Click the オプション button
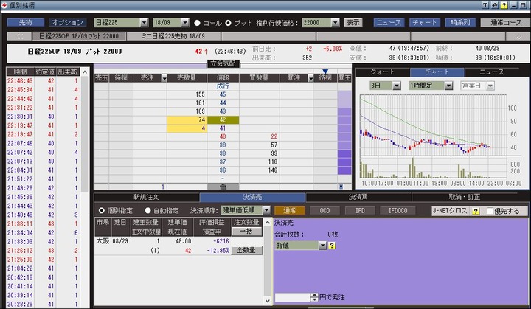This screenshot has width=531, height=309. (x=67, y=22)
